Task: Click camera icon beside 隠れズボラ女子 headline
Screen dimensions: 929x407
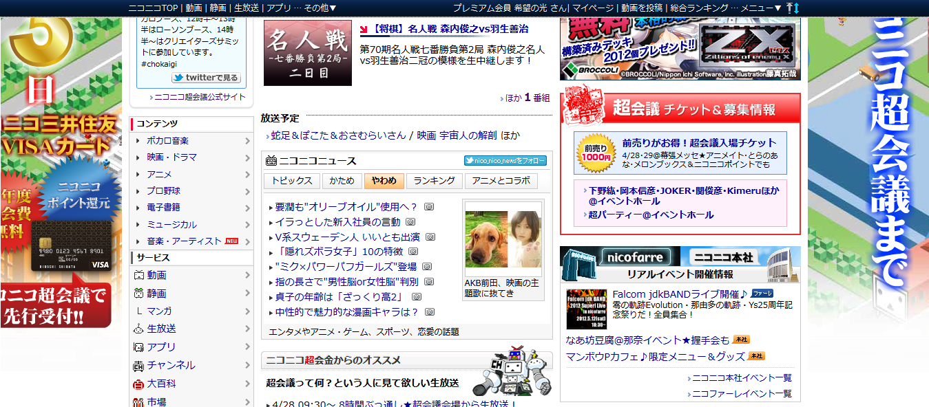Action: click(414, 252)
